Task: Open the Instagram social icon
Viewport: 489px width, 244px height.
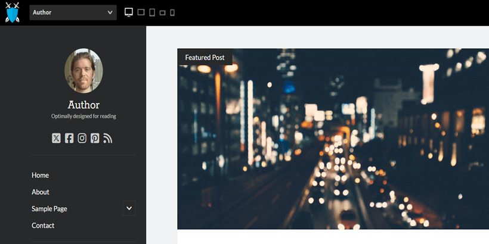Action: [82, 138]
